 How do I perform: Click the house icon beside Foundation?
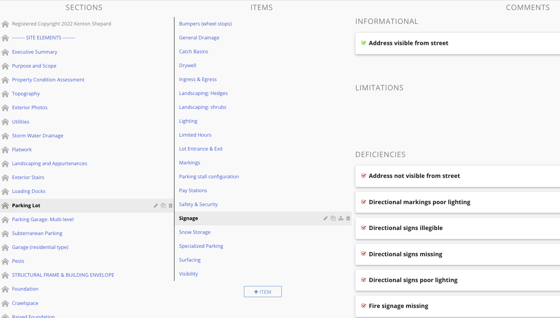[x=5, y=289]
